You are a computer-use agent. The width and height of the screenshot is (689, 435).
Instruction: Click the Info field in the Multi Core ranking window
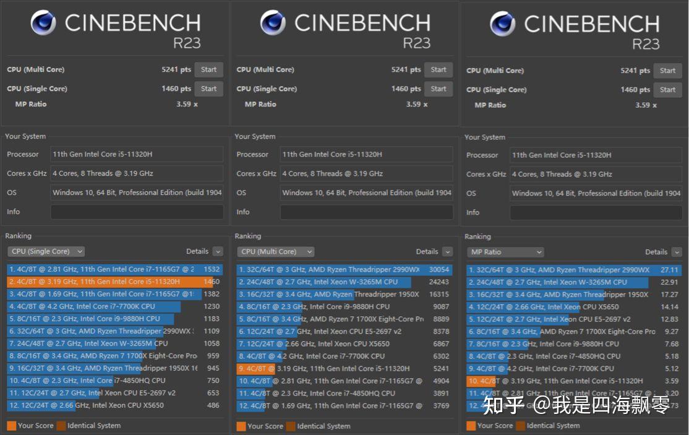point(367,212)
